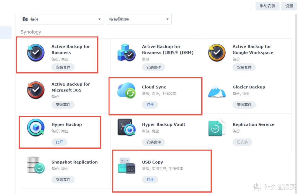The image size is (299, 194).
Task: Click backup folder icon in category dropdown
Action: click(25, 19)
